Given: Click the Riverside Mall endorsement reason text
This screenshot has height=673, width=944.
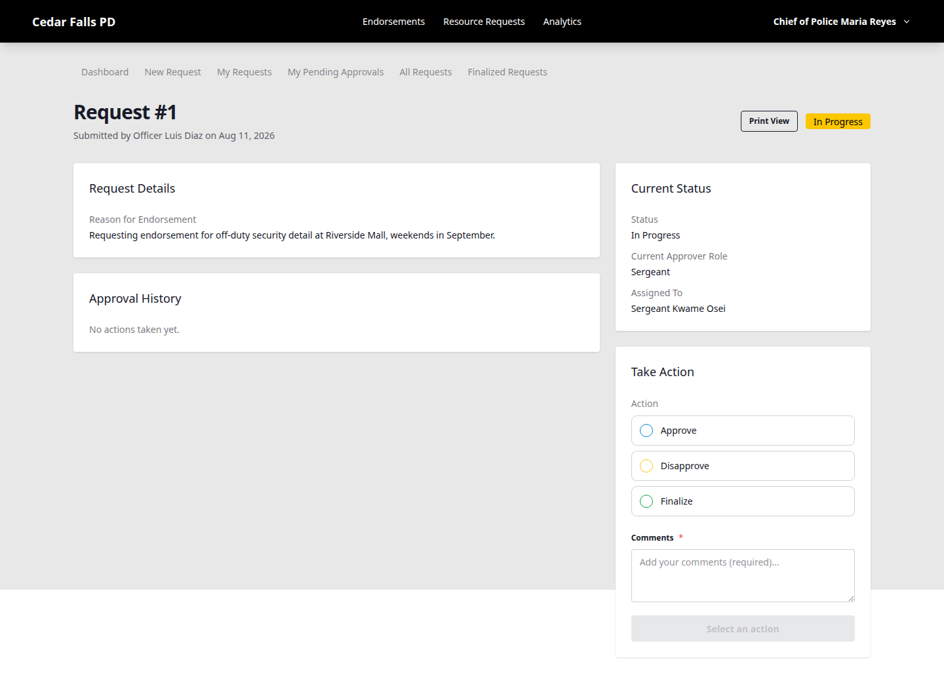Looking at the screenshot, I should pyautogui.click(x=292, y=235).
